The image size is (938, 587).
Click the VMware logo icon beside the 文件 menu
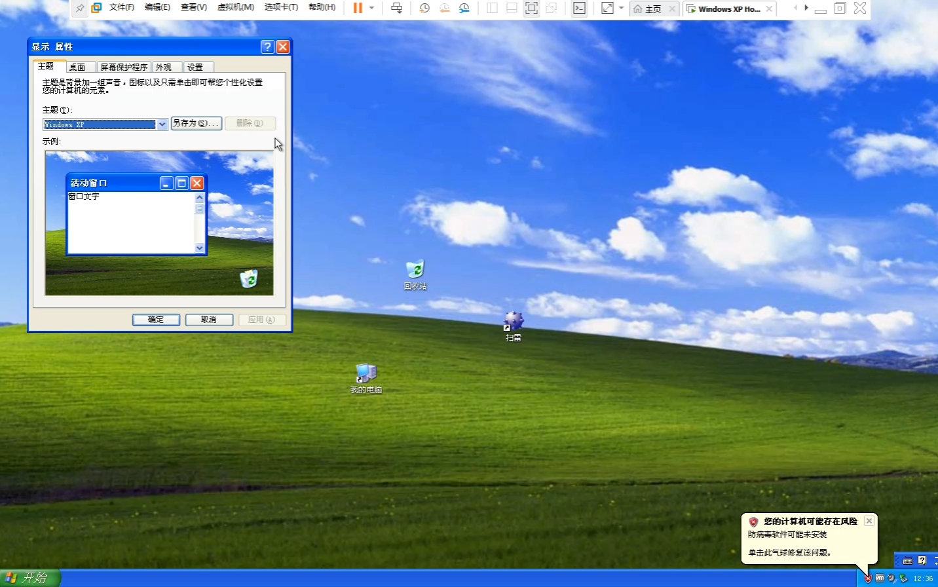[97, 8]
